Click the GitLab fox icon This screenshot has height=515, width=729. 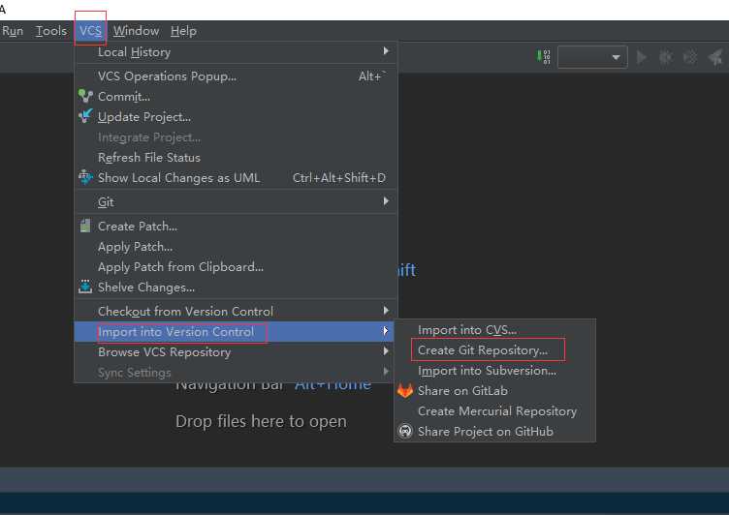[405, 390]
